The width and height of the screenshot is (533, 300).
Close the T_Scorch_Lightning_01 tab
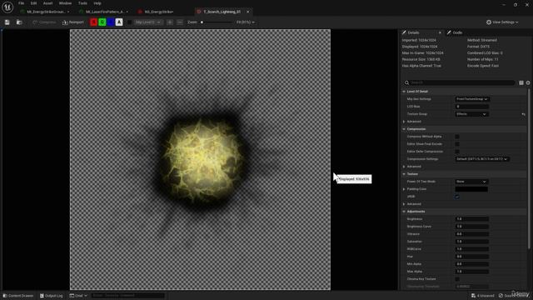(x=248, y=12)
